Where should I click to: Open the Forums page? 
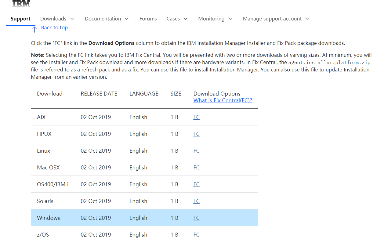coord(148,19)
